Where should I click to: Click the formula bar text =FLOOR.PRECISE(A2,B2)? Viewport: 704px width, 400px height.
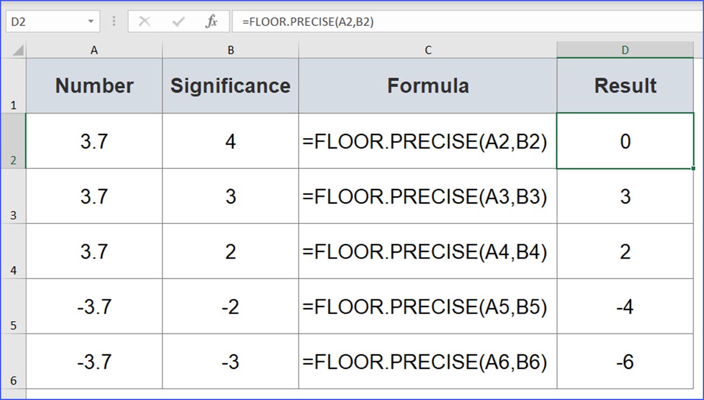[308, 22]
